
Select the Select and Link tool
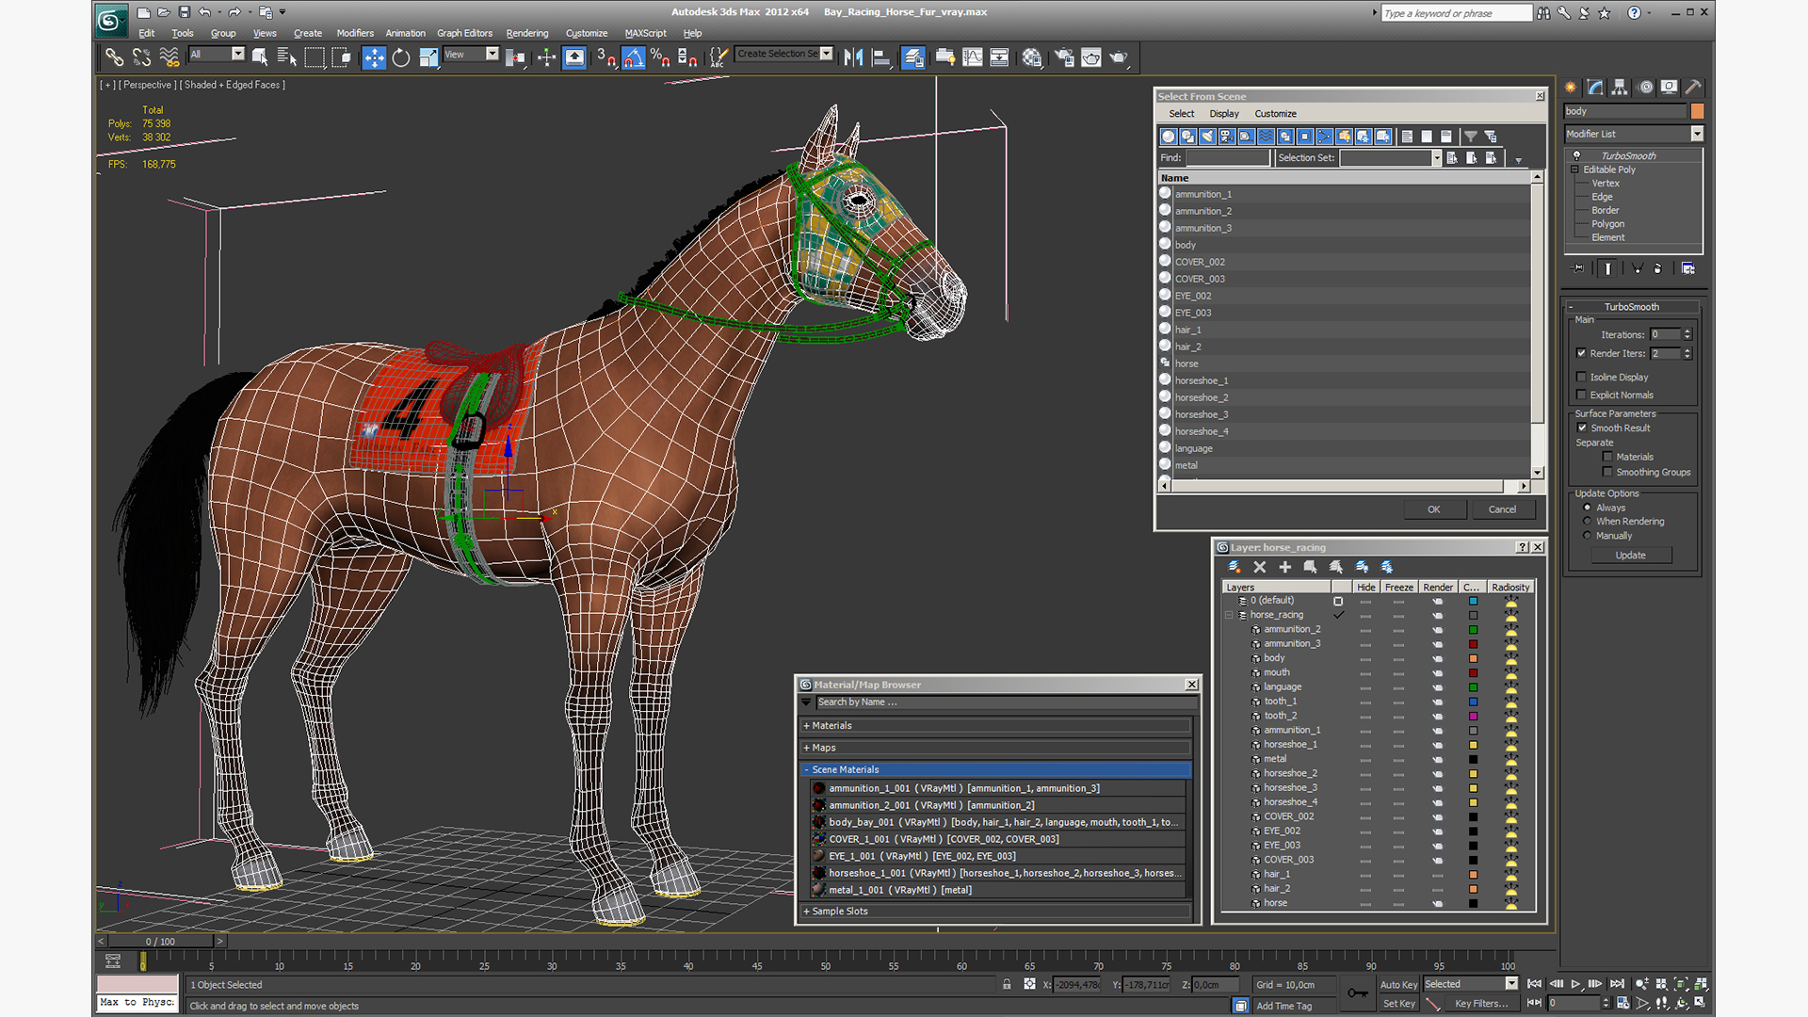pos(114,57)
